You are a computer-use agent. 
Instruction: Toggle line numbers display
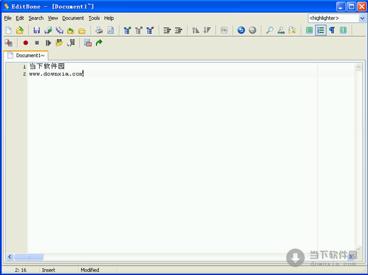[321, 30]
